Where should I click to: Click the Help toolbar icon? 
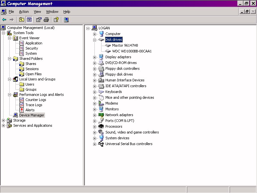click(56, 20)
